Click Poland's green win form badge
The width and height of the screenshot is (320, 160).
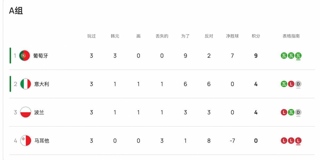[291, 112]
